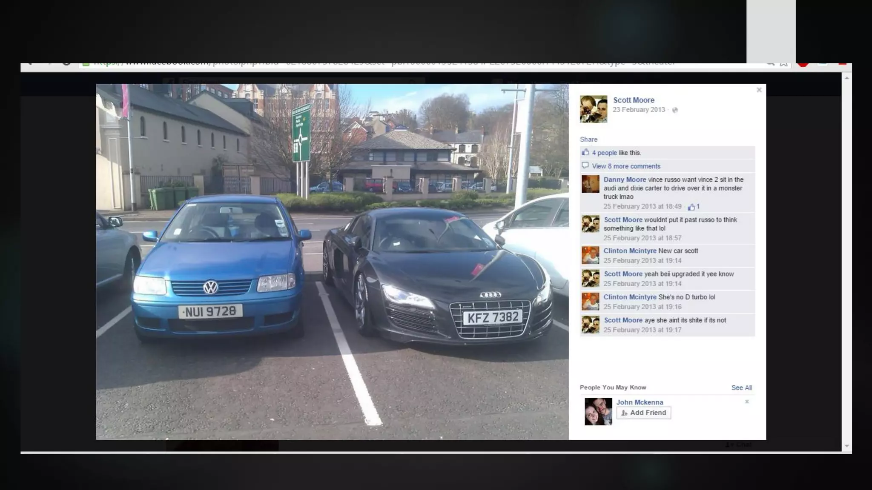Dismiss the John Mckenna friend suggestion
Screen dimensions: 872x490
[747, 402]
